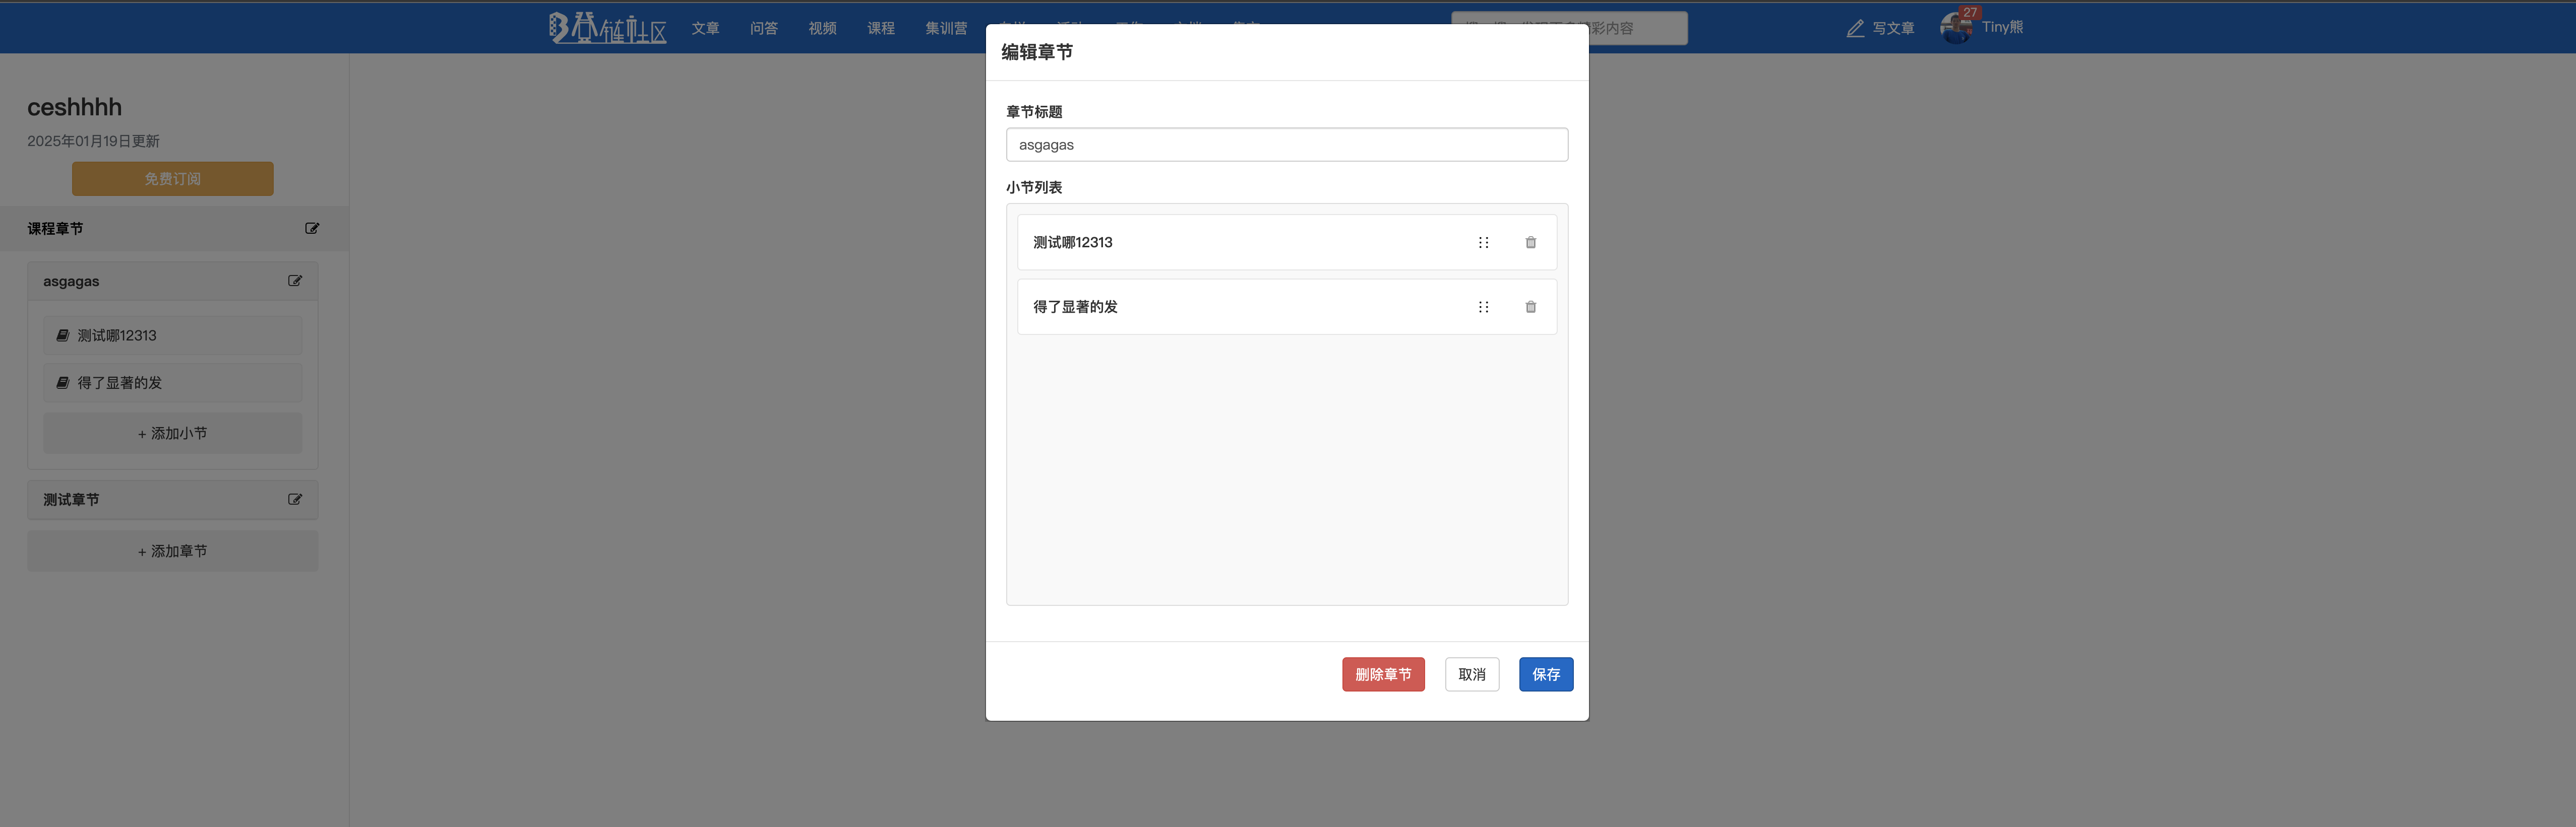Click the drag handle for 测试哪12313 row

[1483, 243]
